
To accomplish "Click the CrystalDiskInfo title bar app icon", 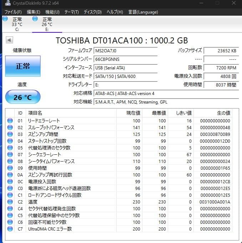I will point(8,3).
